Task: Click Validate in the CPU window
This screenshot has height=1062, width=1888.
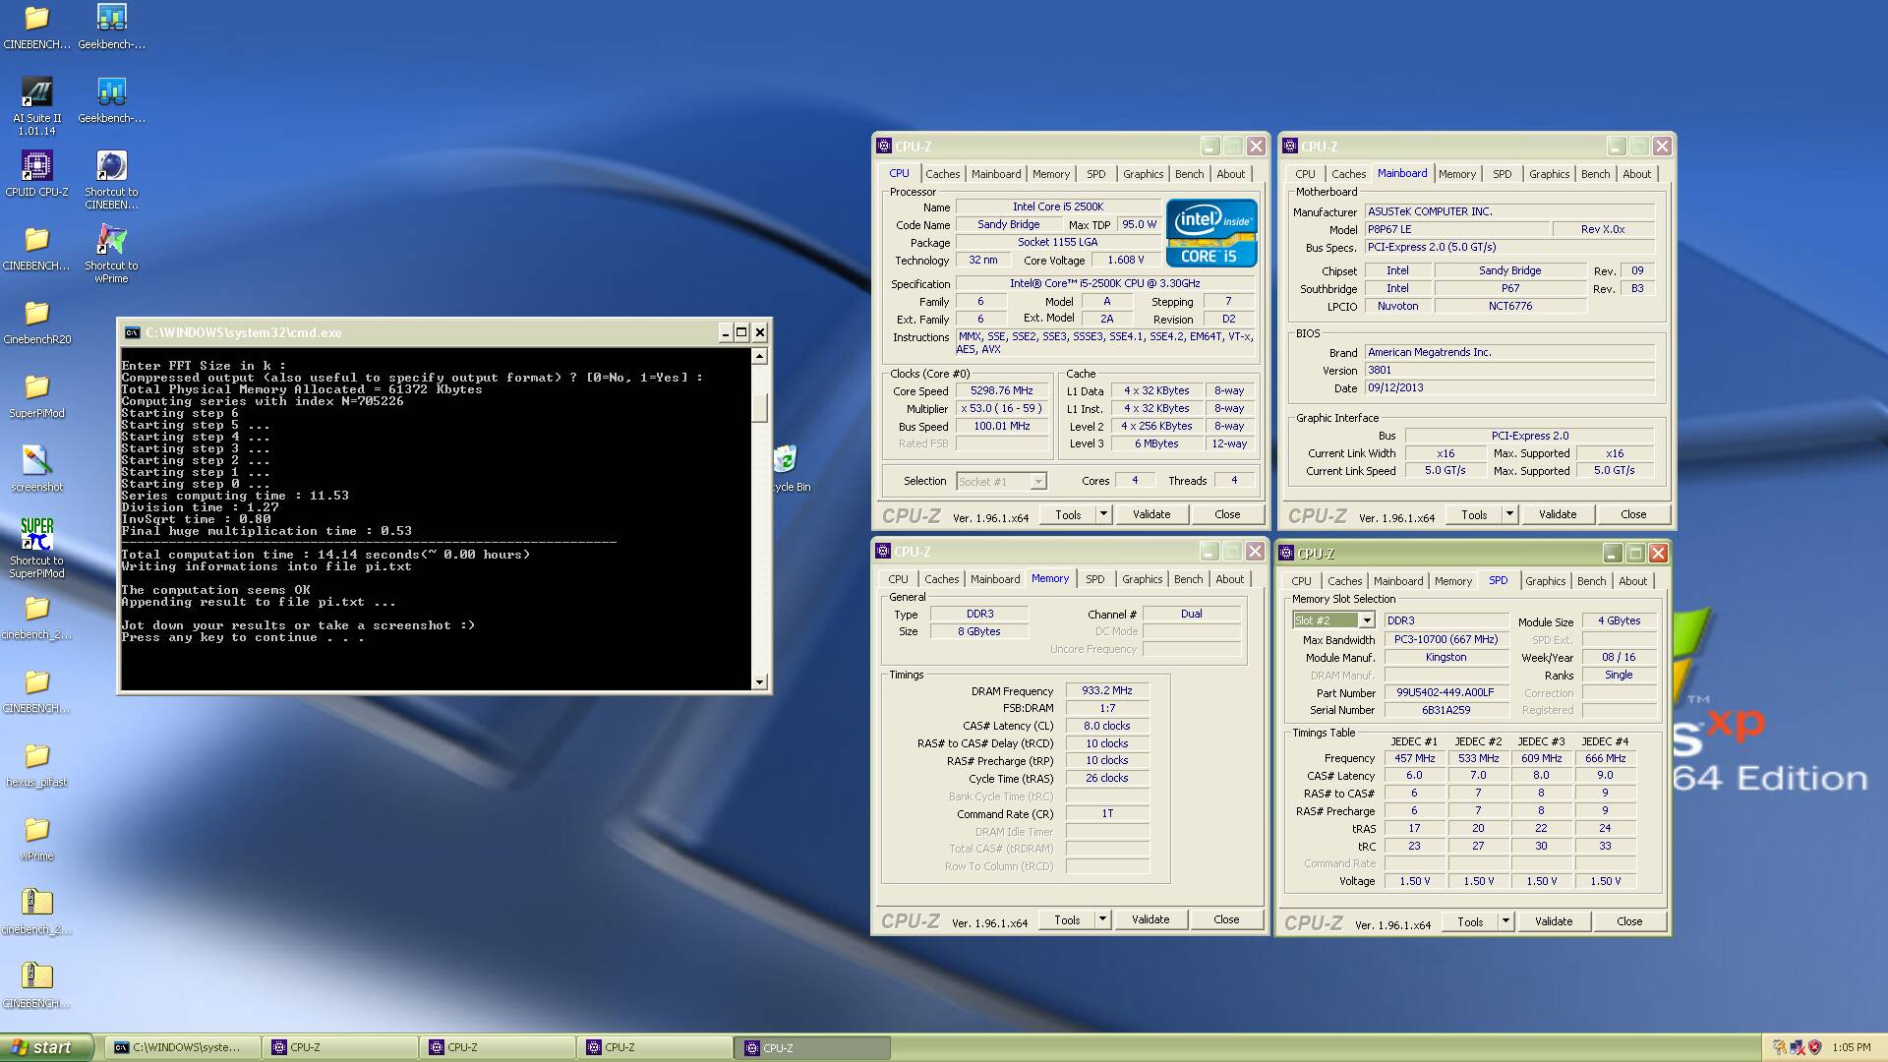Action: [1151, 514]
